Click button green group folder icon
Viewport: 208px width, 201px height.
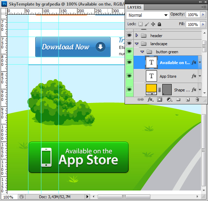149,51
